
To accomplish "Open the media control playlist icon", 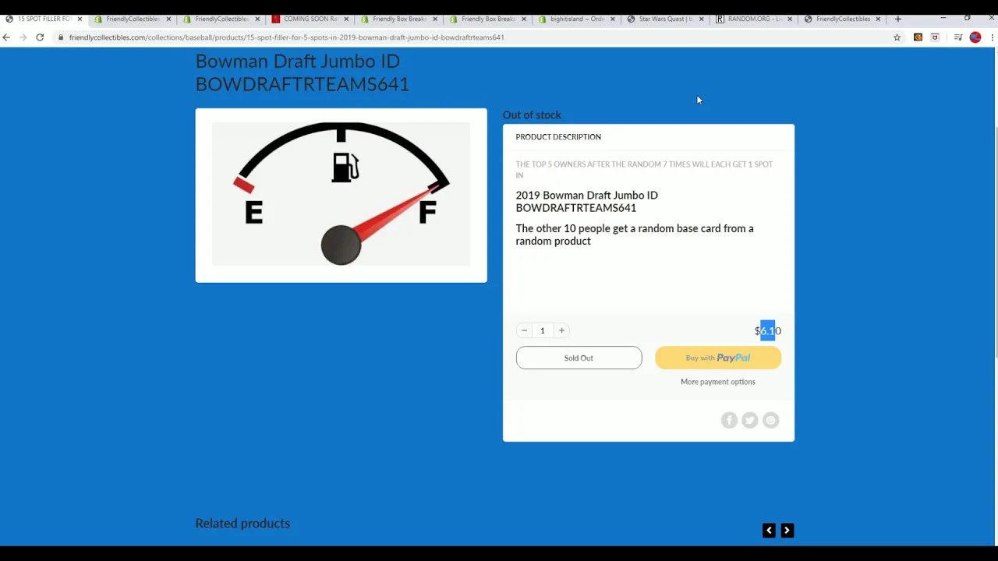I will pos(957,37).
